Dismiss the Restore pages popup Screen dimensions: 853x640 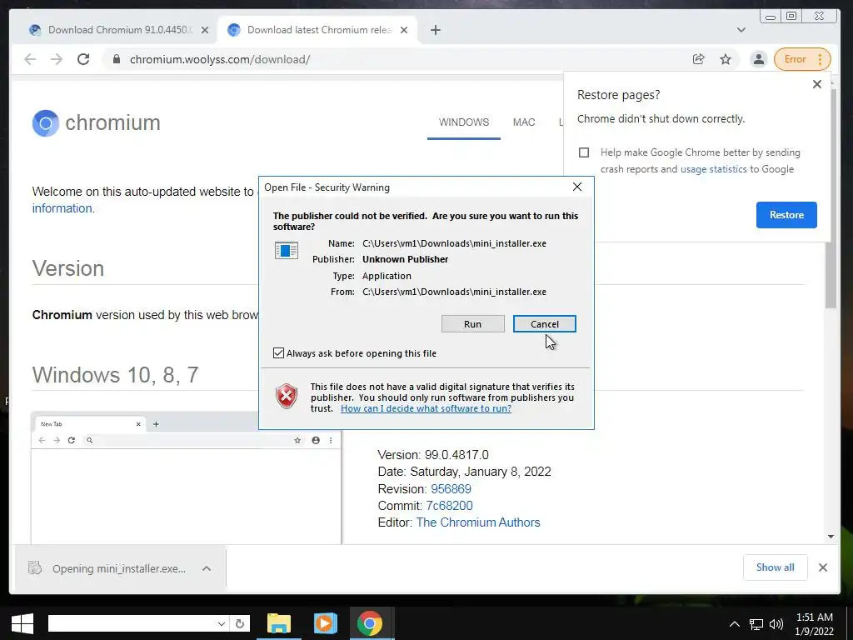click(816, 84)
